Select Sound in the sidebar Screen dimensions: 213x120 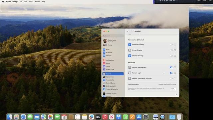tap(113, 63)
